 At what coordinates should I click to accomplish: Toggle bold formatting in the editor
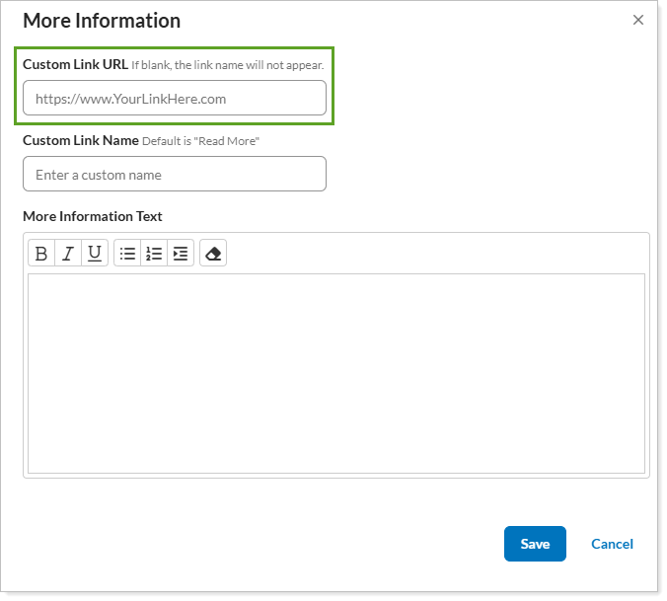[x=41, y=254]
